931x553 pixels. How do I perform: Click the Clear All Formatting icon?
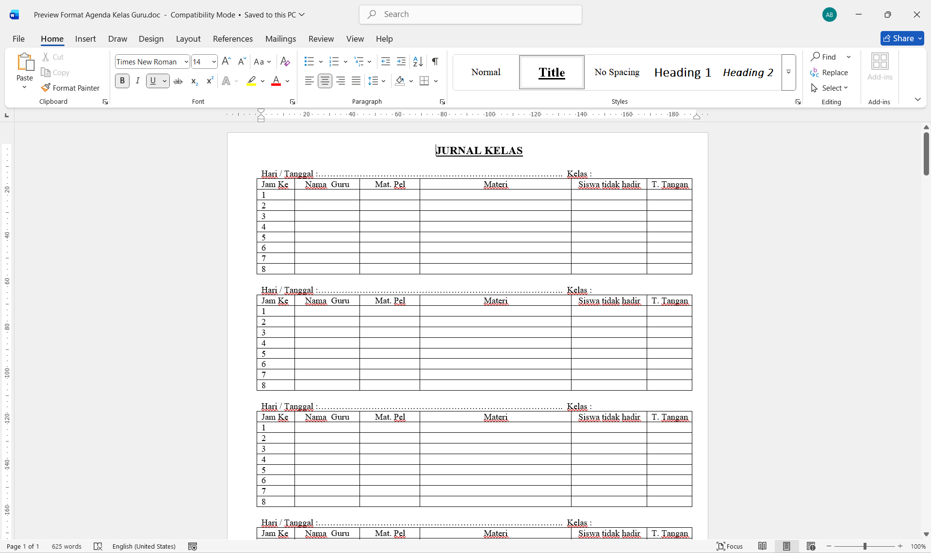point(285,62)
